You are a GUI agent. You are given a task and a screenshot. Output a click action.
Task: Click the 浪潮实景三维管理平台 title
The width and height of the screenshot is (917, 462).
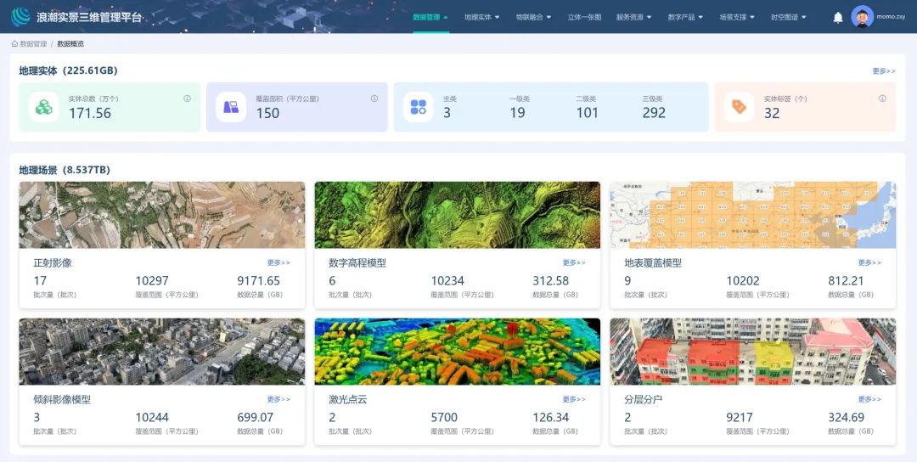pyautogui.click(x=89, y=17)
